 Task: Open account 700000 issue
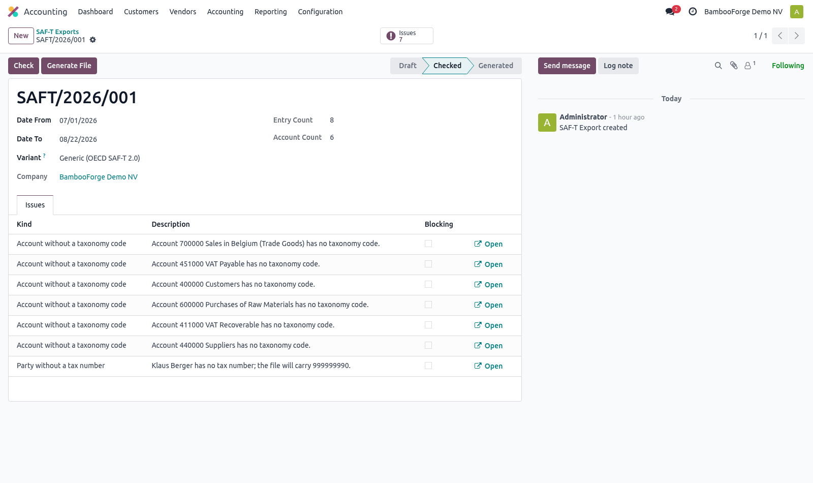(488, 244)
